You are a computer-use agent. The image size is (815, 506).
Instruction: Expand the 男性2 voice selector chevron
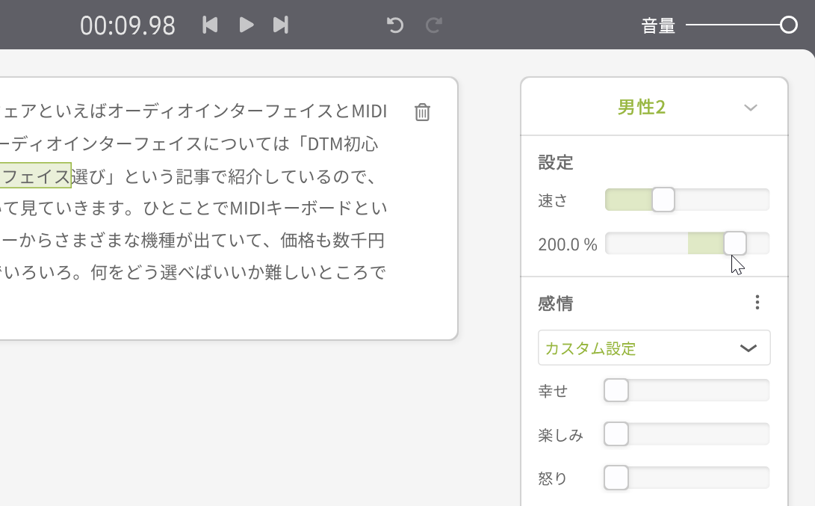pos(751,108)
